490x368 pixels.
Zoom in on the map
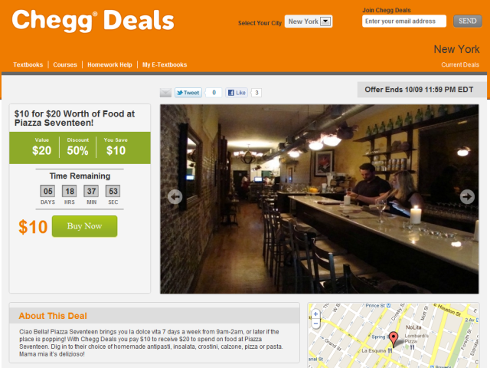point(315,314)
